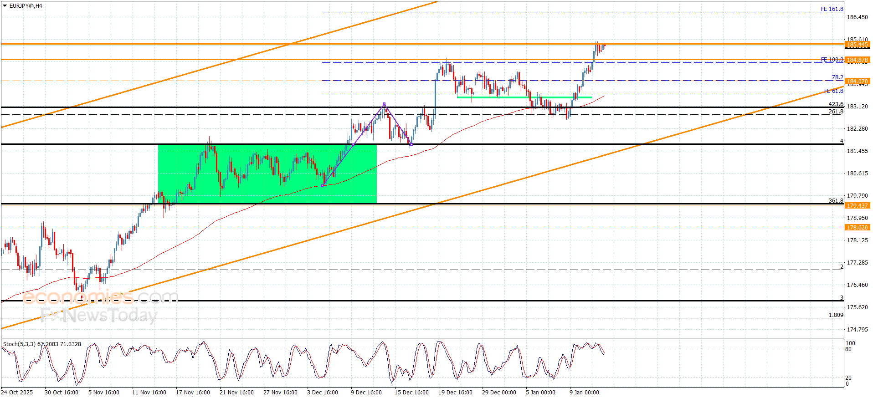Select the 423.6 level label
Viewport: 873px width, 398px height.
click(836, 104)
